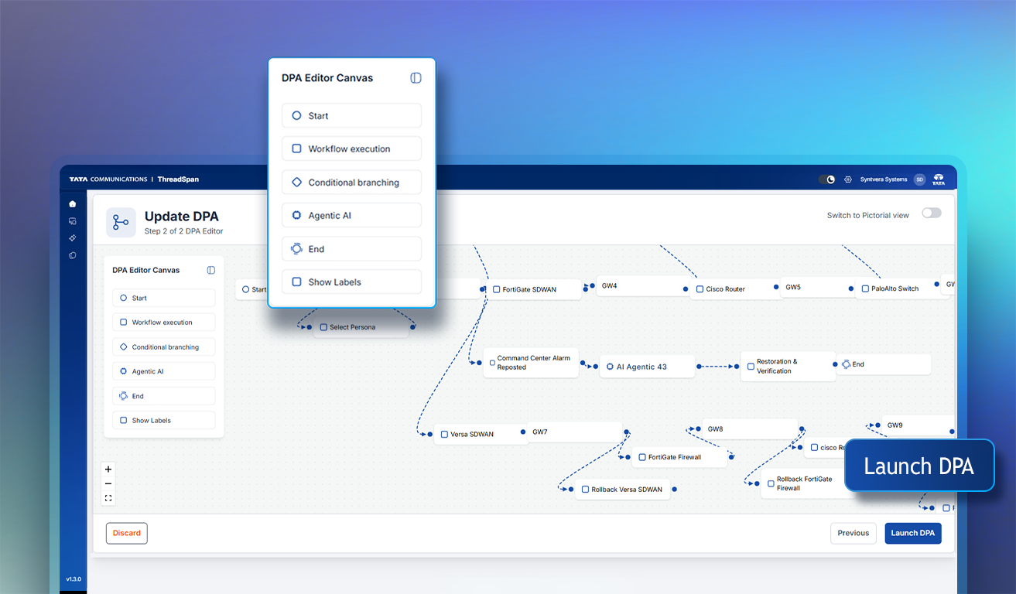Collapse the small left DPA Editor Canvas panel
This screenshot has width=1016, height=594.
pyautogui.click(x=211, y=270)
